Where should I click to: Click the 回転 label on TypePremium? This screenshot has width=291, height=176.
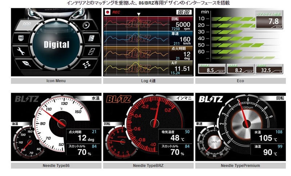[x=280, y=98]
